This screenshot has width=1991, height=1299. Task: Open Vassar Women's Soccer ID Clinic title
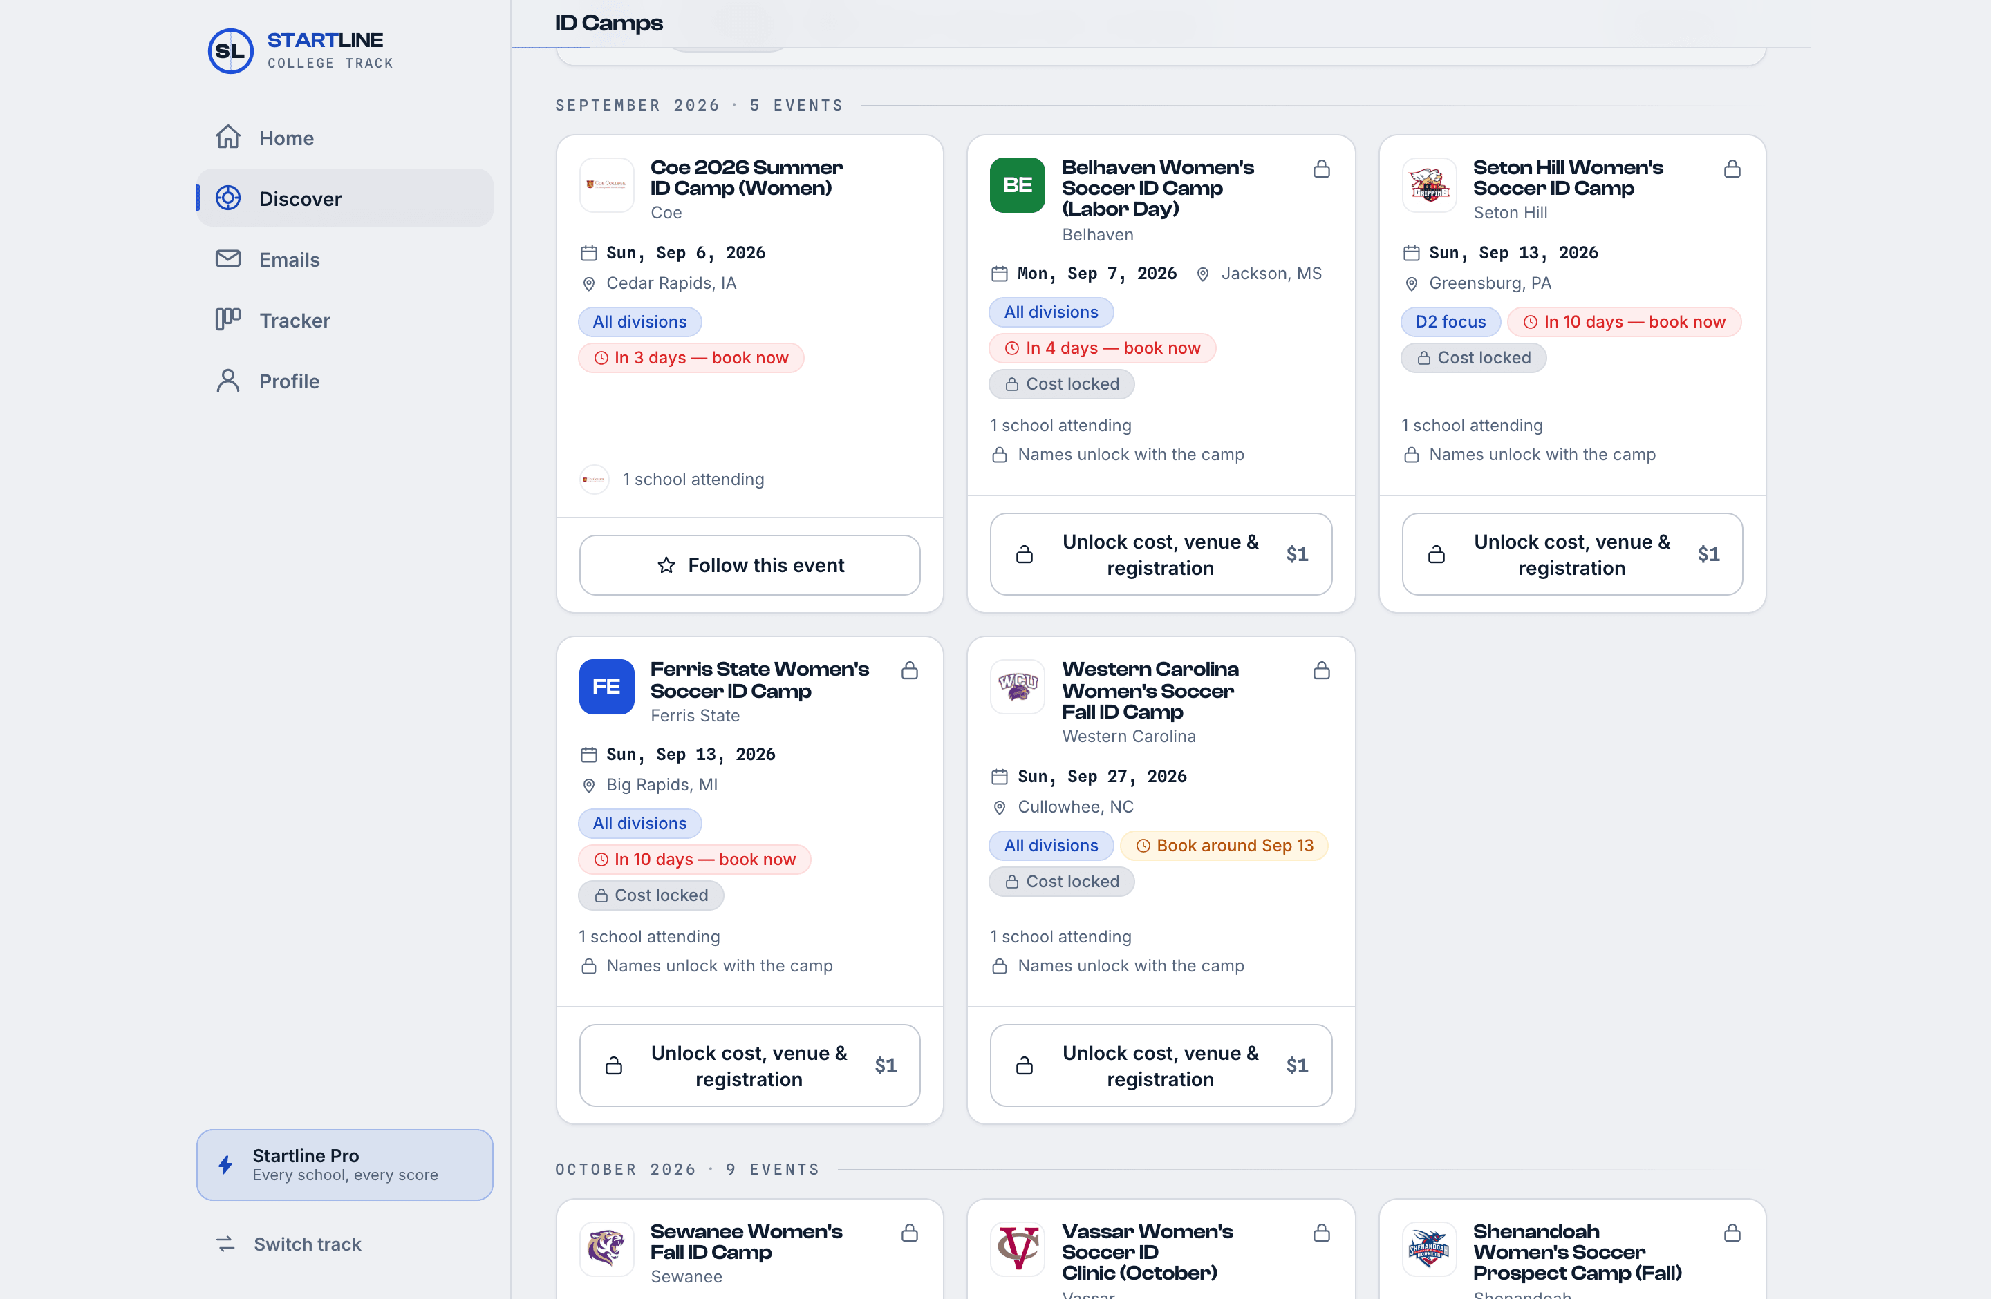click(x=1148, y=1252)
